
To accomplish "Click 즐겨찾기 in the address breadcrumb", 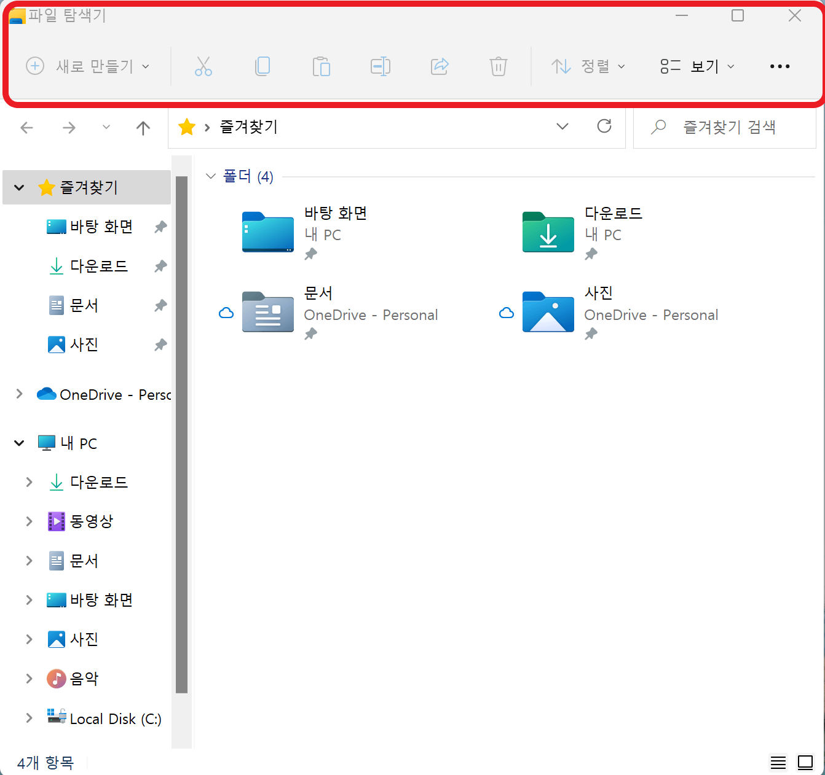I will click(x=249, y=127).
